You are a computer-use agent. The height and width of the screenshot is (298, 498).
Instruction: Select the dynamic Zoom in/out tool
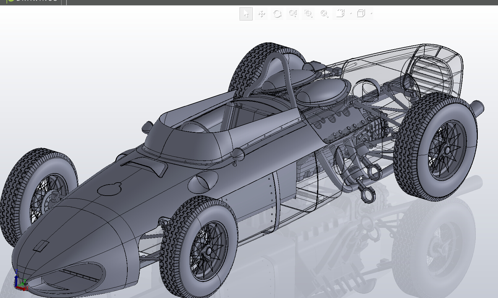[x=293, y=14]
